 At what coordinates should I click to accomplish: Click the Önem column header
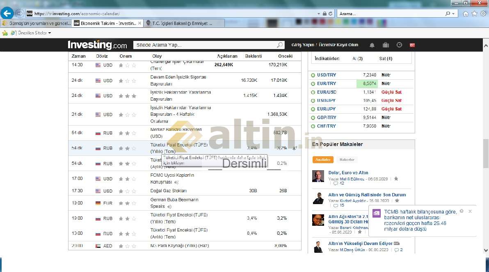[x=126, y=56]
